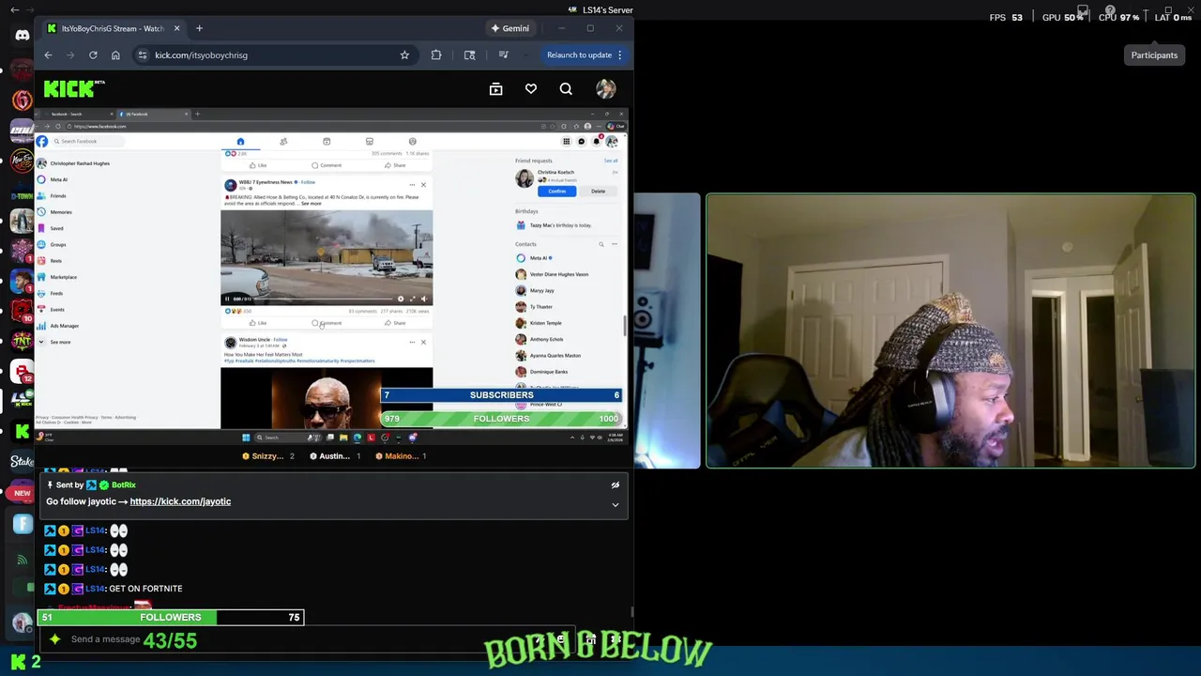Click the user avatar at Discord sidebar bottom
Viewport: 1201px width, 676px height.
tap(22, 622)
